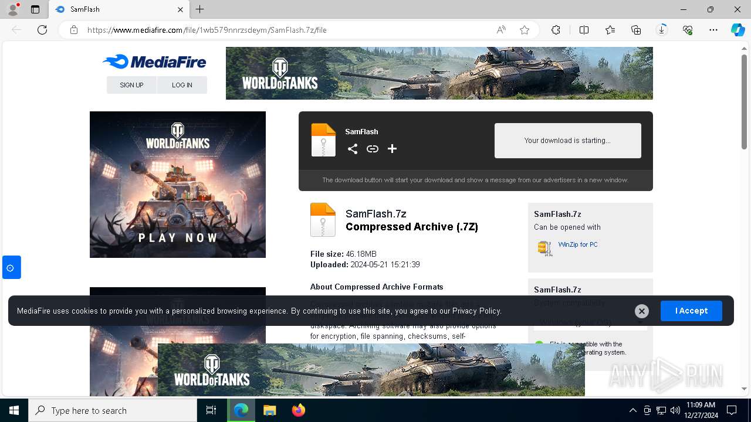751x422 pixels.
Task: Open the Privacy Policy link in the cookie banner
Action: [476, 311]
